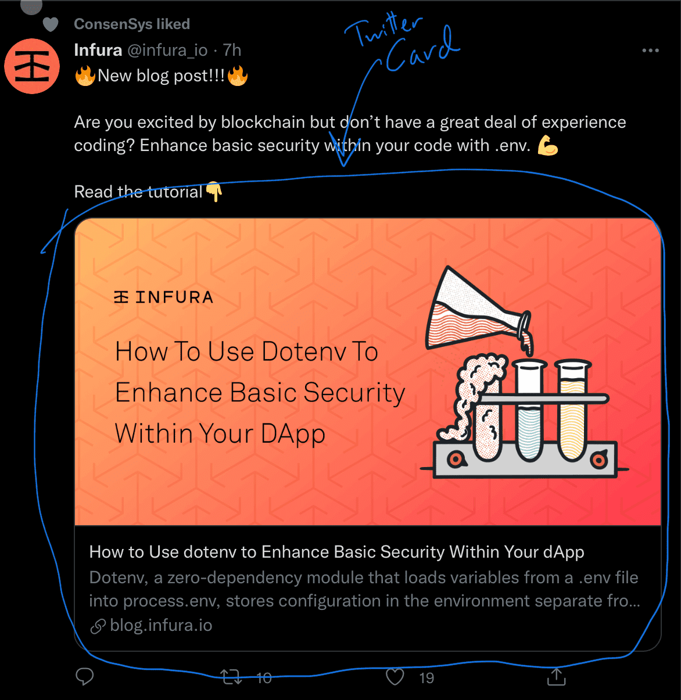Click the retweet count 10
Viewport: 681px width, 700px height.
click(x=264, y=678)
